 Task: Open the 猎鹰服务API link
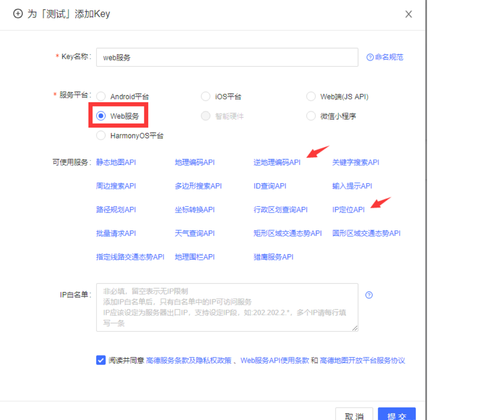click(x=273, y=257)
